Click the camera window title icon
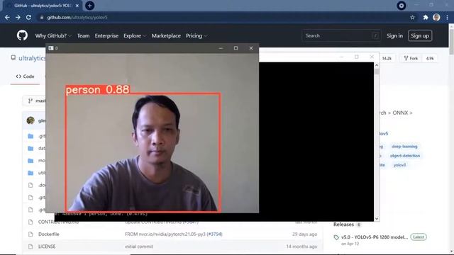This screenshot has width=454, height=255. tap(51, 48)
